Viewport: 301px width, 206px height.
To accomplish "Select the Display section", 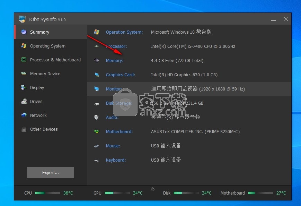I will [51, 87].
